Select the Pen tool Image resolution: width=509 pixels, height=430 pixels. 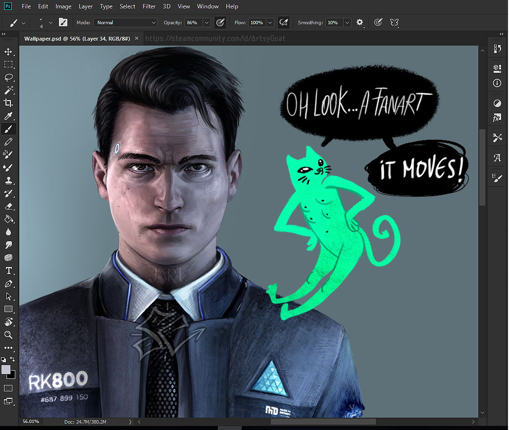[8, 283]
